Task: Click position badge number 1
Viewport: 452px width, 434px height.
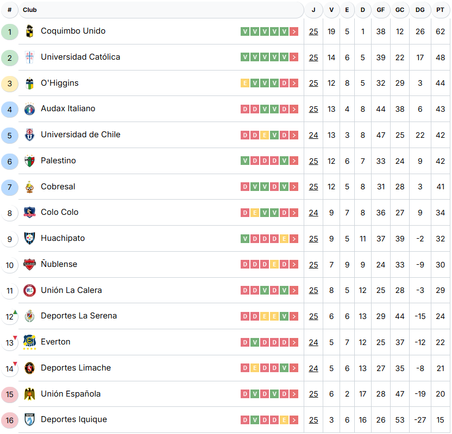Action: pyautogui.click(x=10, y=31)
